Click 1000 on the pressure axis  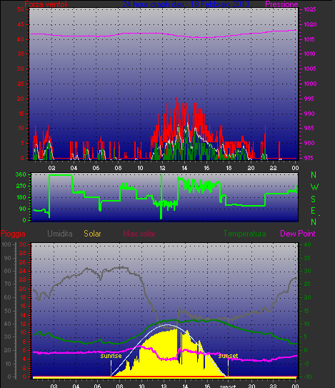coord(310,84)
